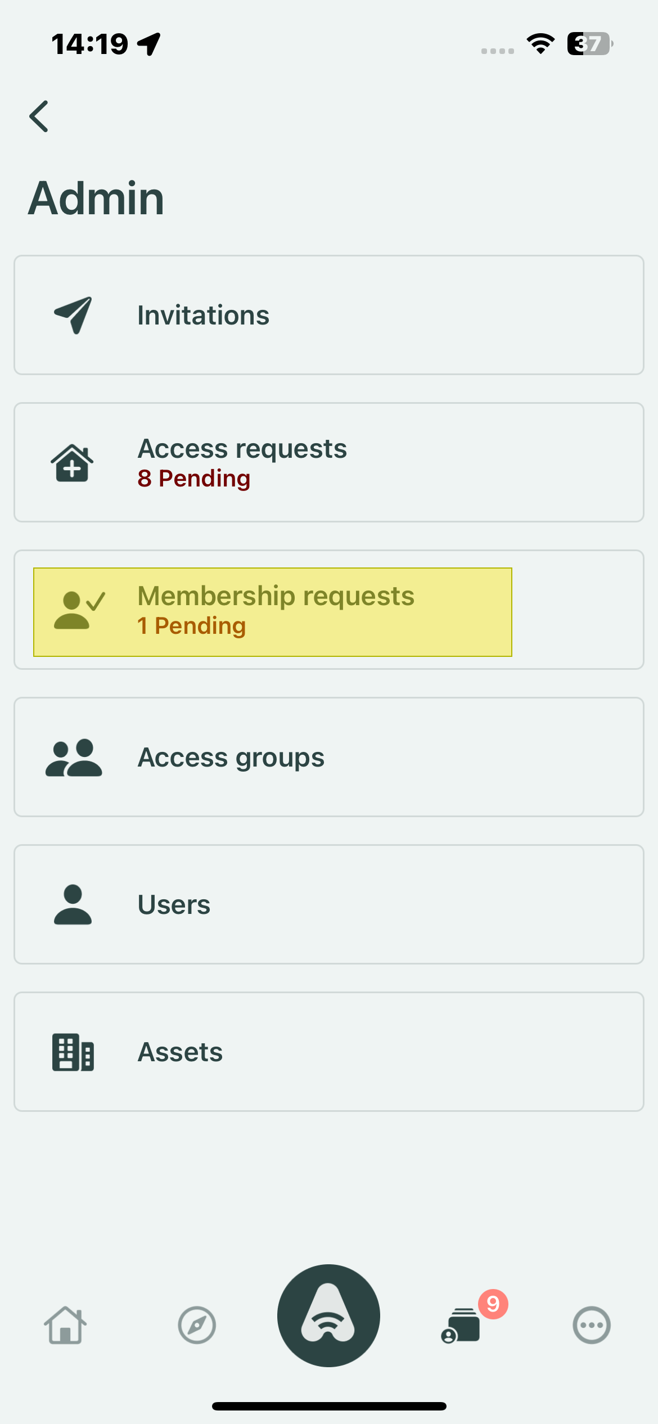Tap the Access requests house icon
This screenshot has width=658, height=1424.
[73, 463]
